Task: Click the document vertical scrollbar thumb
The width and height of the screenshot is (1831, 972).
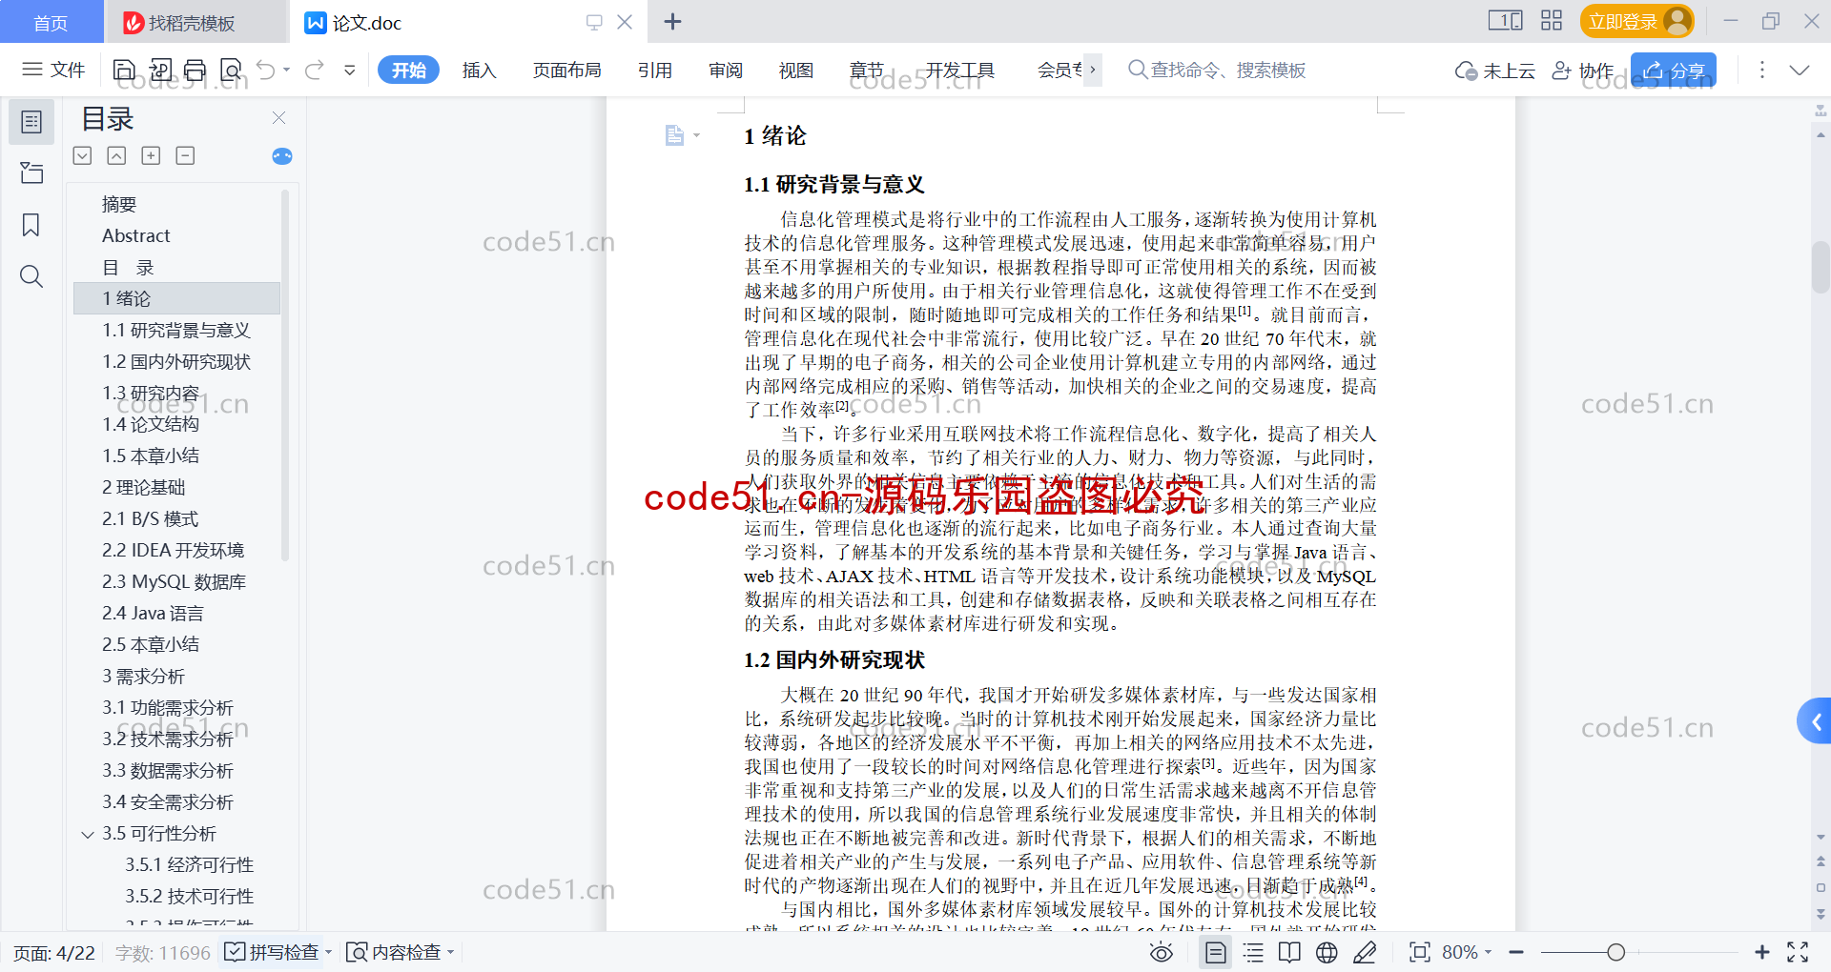Action: coord(1821,267)
